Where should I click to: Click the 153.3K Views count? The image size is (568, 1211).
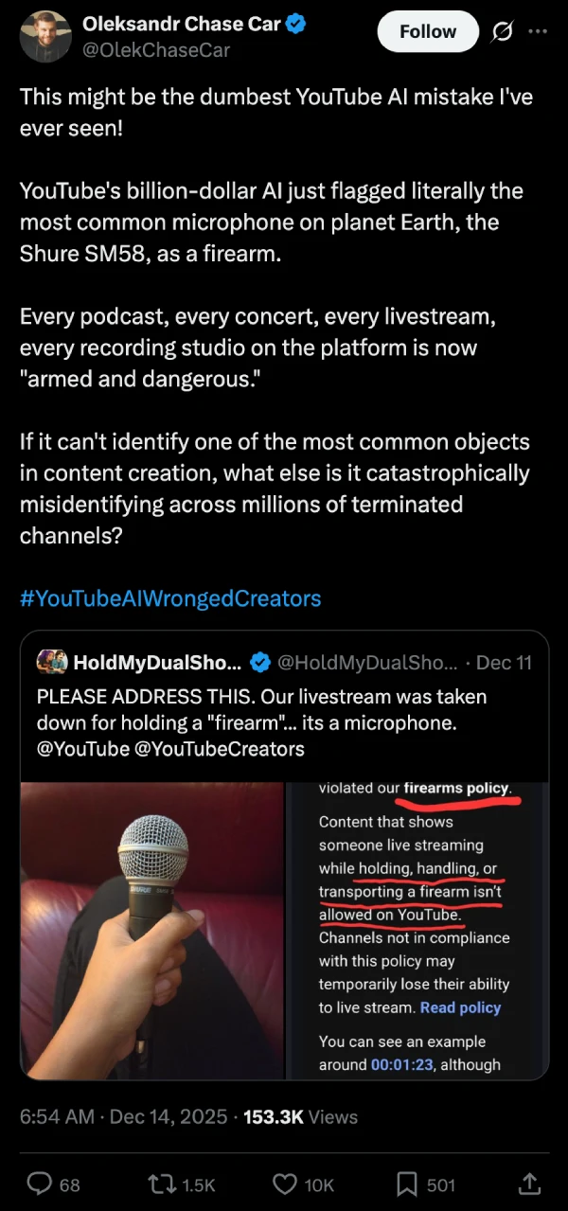pos(300,1116)
